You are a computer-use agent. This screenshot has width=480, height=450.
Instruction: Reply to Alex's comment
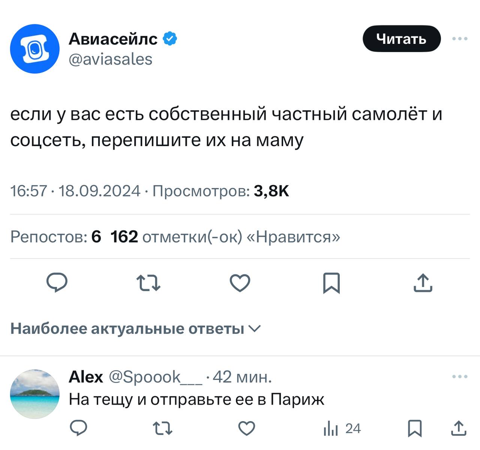pos(79,428)
